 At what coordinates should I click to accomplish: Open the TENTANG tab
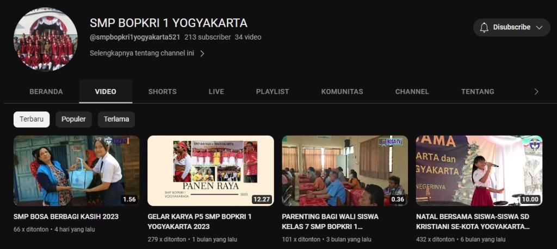(478, 92)
